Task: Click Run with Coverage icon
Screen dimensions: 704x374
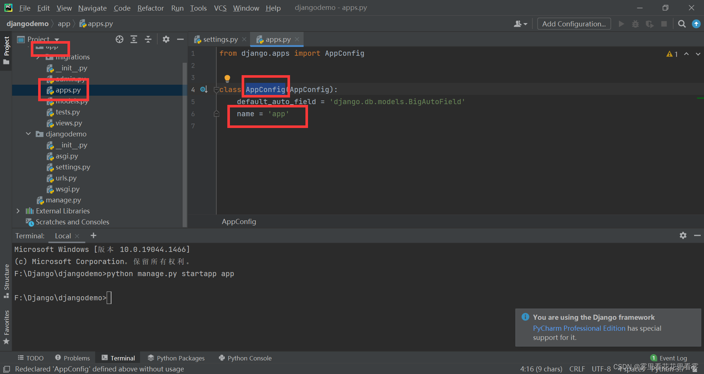Action: click(x=650, y=24)
